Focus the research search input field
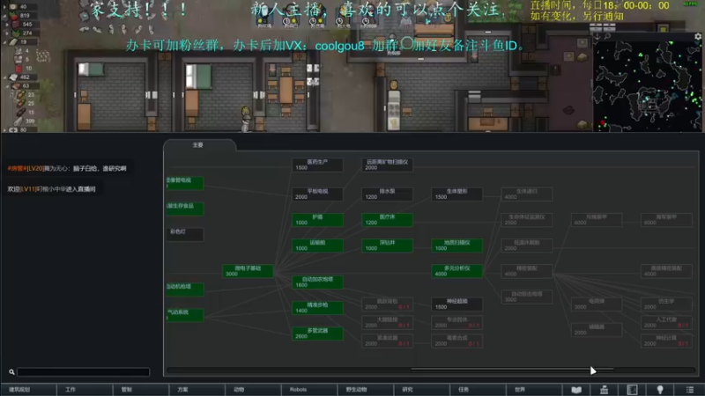This screenshot has width=705, height=396. pyautogui.click(x=83, y=371)
